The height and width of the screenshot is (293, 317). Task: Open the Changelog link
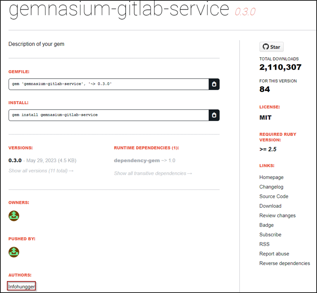[271, 187]
